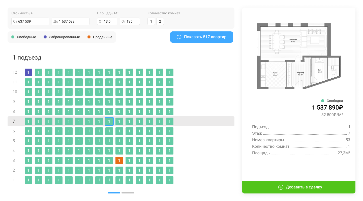Click the refresh icon in show button

click(x=179, y=37)
